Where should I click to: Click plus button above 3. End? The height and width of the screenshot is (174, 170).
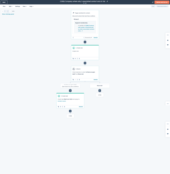70,111
